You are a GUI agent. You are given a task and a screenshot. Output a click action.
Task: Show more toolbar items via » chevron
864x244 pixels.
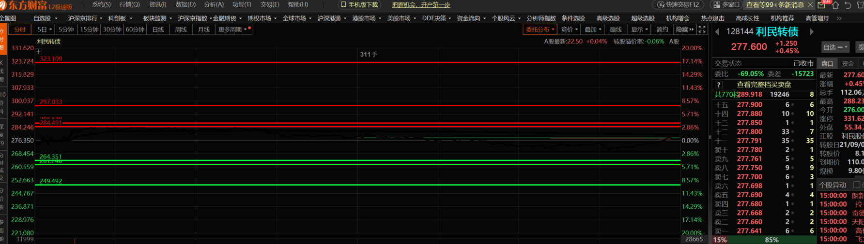[839, 18]
